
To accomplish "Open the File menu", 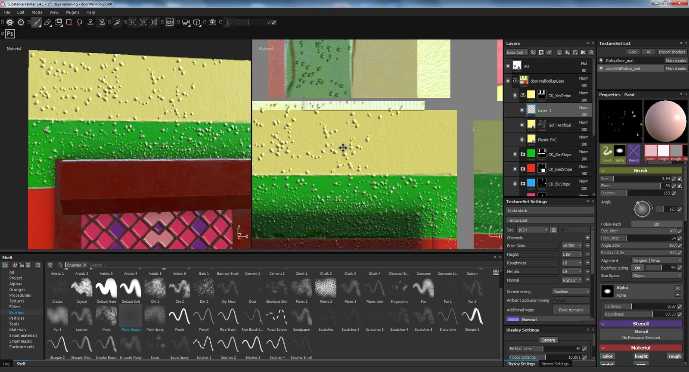I will tap(7, 12).
